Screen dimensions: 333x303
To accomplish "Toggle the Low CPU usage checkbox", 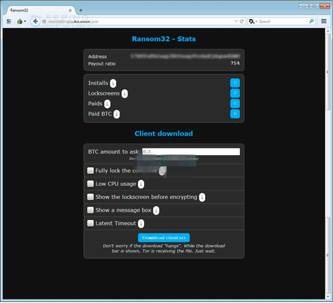I will point(90,184).
